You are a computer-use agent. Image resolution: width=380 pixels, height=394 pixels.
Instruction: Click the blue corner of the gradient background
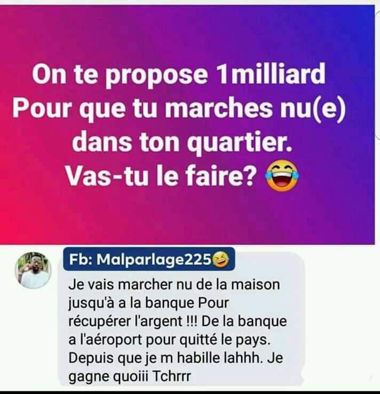(362, 18)
